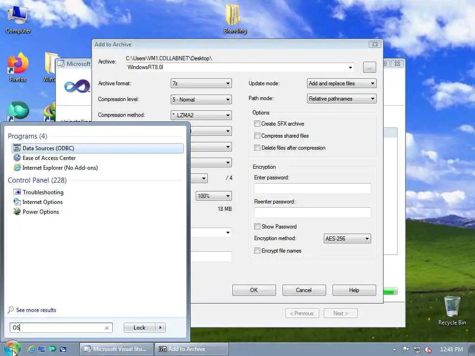Viewport: 475px width, 356px height.
Task: Click the Action Center flag tray icon
Action: coord(405,350)
